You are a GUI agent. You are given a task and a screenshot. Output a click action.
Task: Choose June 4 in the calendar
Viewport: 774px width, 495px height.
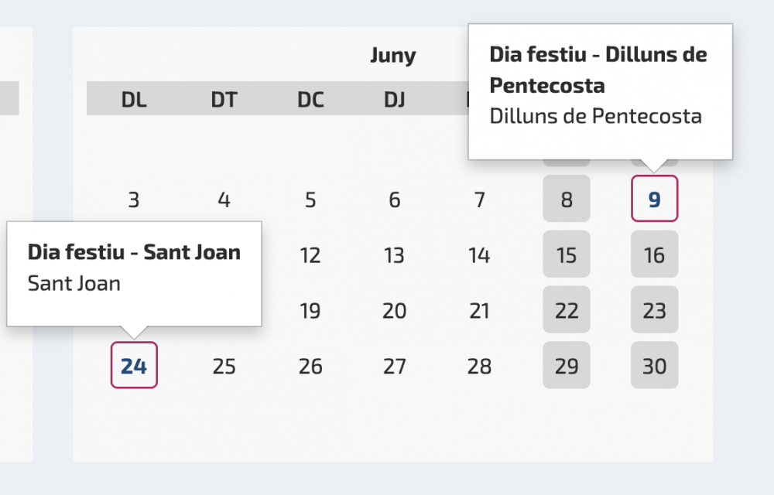(224, 200)
